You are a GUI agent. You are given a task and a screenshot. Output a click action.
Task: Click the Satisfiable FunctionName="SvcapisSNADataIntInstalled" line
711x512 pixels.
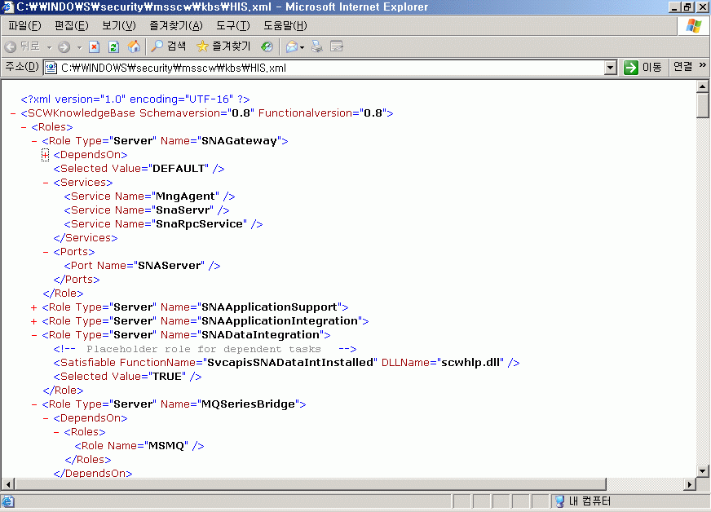pos(286,363)
